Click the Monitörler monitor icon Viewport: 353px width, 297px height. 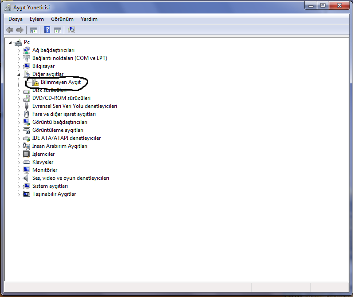(27, 170)
